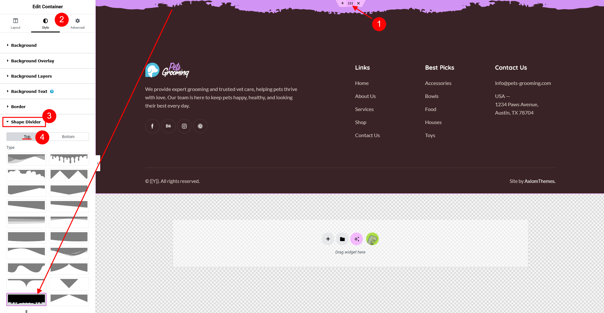The image size is (604, 313).
Task: Click the Background Text help icon
Action: (52, 92)
